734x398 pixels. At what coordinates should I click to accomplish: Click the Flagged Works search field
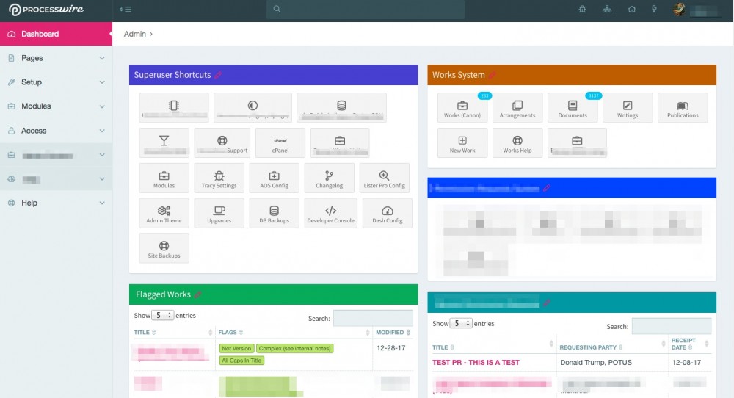click(x=373, y=318)
